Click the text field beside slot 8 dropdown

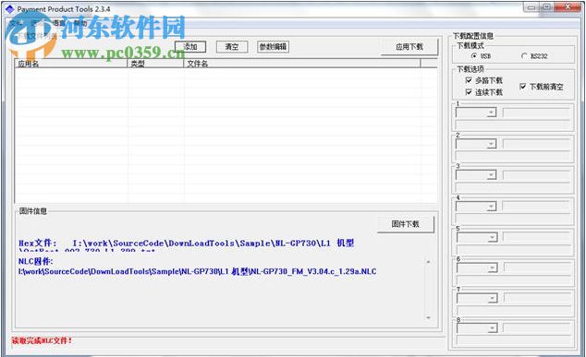537,327
